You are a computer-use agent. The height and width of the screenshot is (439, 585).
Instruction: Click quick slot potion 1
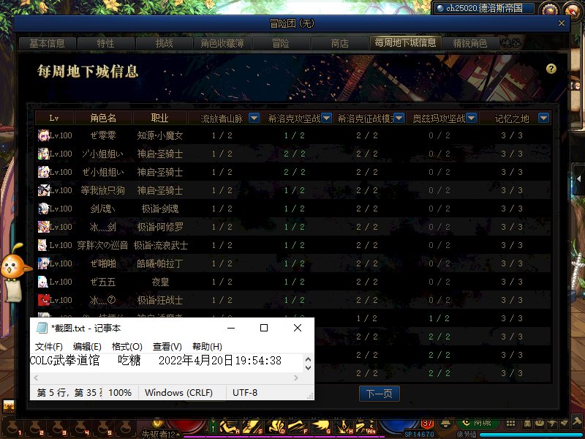tap(13, 429)
